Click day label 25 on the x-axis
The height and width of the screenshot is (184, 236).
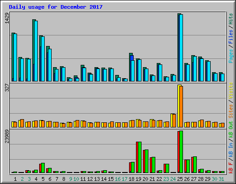coord(180,179)
